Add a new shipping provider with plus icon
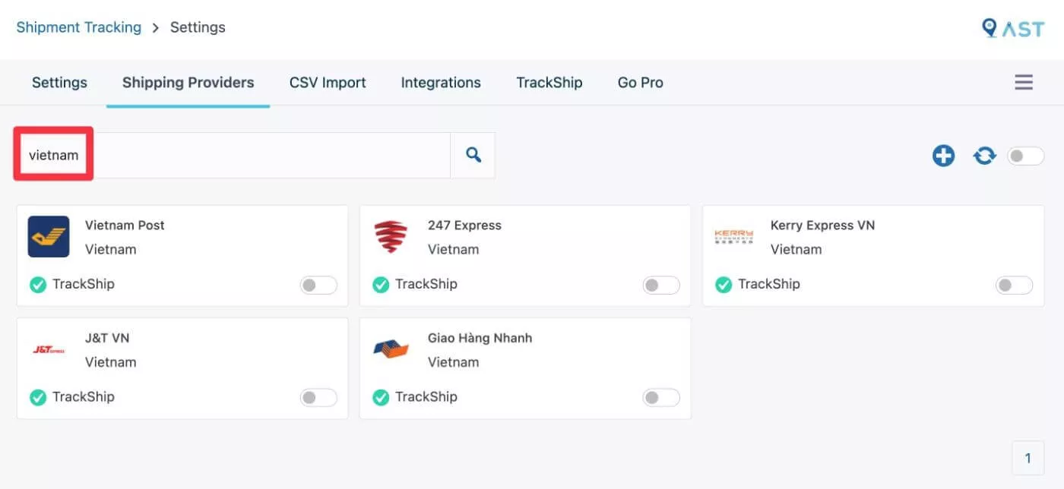This screenshot has height=489, width=1064. click(943, 156)
